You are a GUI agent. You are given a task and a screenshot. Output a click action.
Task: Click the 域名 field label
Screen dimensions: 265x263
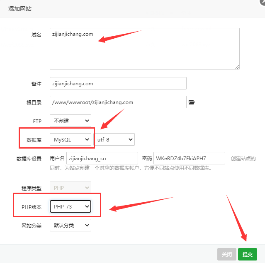point(36,35)
